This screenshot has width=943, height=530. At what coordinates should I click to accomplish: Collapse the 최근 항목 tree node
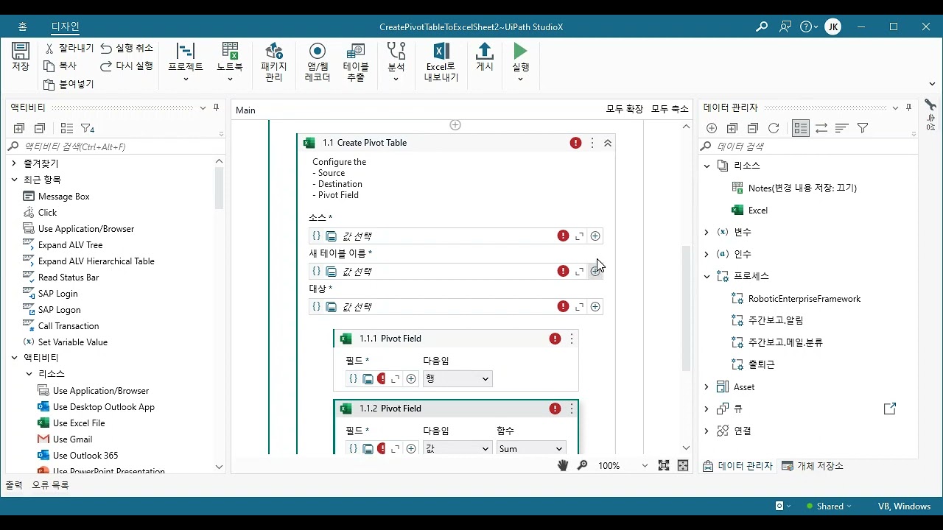pos(14,180)
